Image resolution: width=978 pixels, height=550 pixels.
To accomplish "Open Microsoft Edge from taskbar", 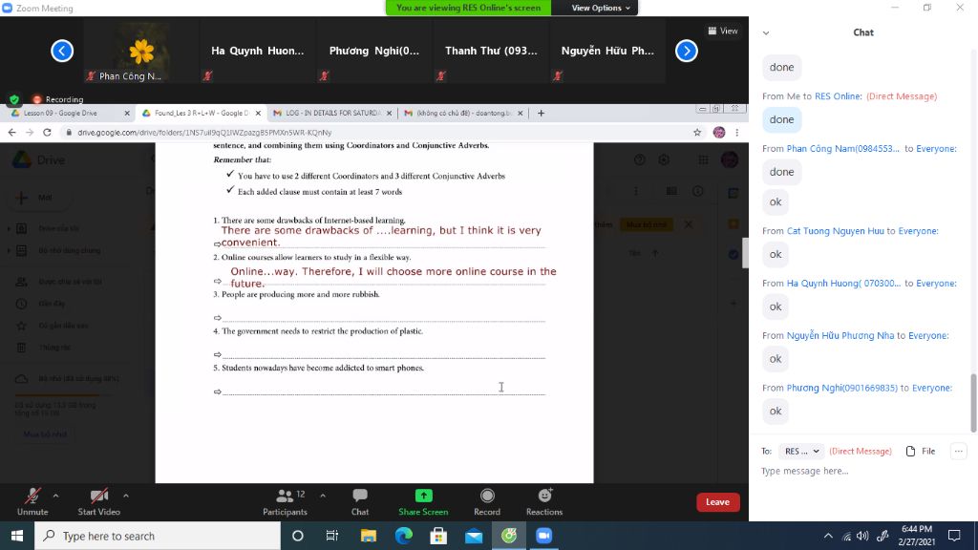I will (404, 536).
